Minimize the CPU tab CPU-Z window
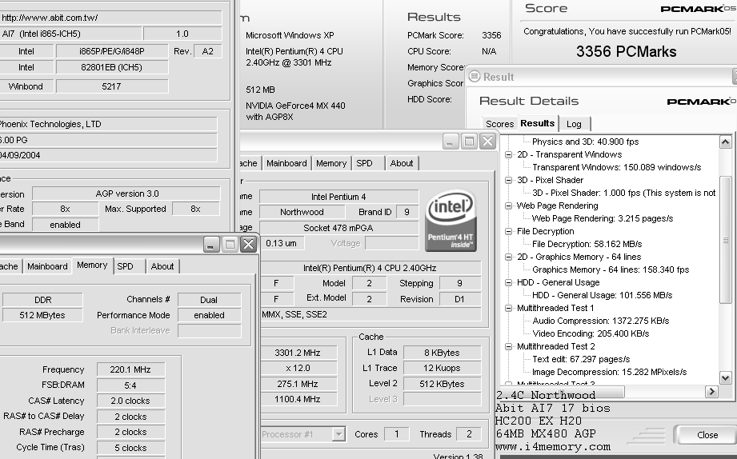Image resolution: width=737 pixels, height=459 pixels. click(x=451, y=141)
